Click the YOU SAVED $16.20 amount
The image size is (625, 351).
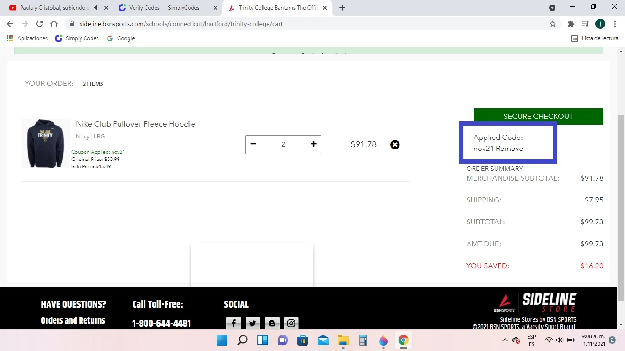(x=592, y=266)
